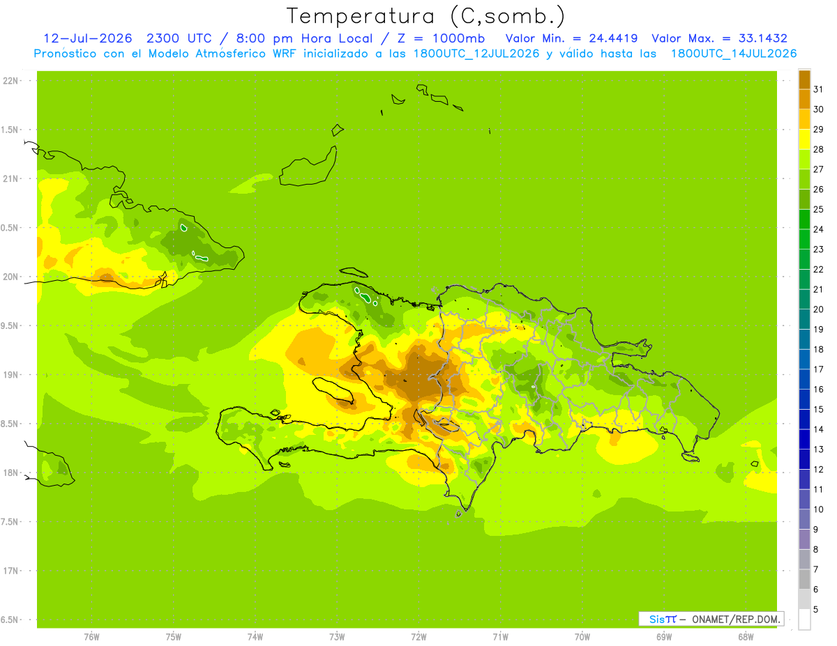Screen dimensions: 837x646
Task: Click the "71W" longitude label
Action: 500,637
